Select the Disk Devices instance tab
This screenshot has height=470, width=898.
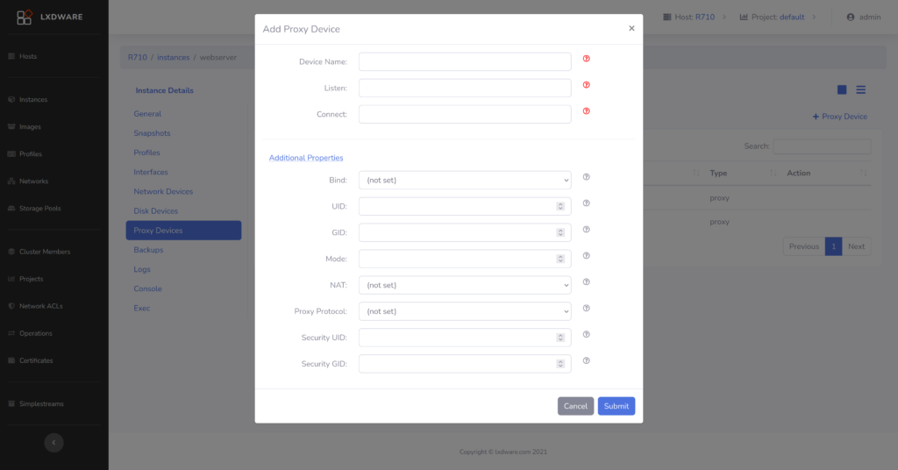coord(156,211)
